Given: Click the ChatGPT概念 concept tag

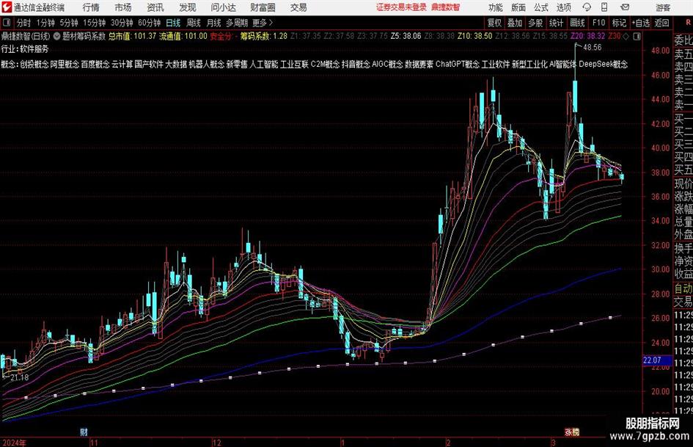Looking at the screenshot, I should 458,64.
